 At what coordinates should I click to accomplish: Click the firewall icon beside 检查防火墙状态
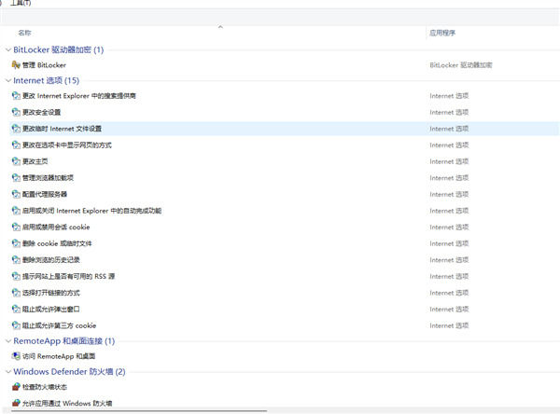[16, 387]
